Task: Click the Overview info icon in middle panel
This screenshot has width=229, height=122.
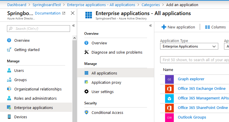Action: [x=86, y=43]
